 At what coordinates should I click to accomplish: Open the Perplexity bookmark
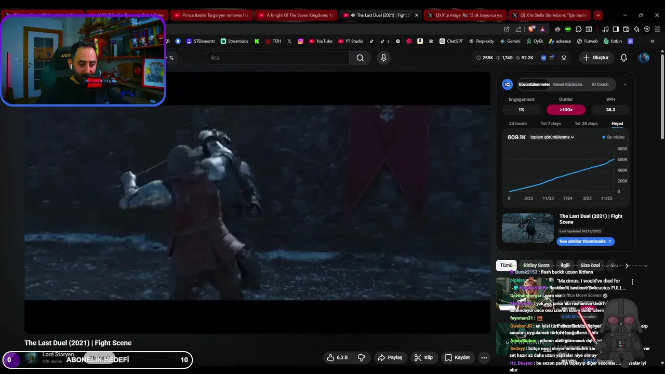point(481,41)
